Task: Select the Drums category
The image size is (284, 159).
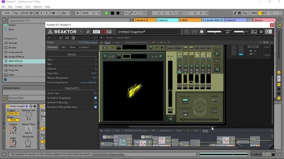Action: [12, 48]
